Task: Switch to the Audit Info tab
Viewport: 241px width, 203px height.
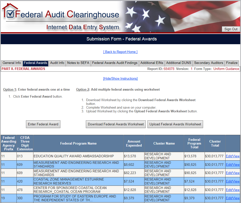Action: coord(57,63)
